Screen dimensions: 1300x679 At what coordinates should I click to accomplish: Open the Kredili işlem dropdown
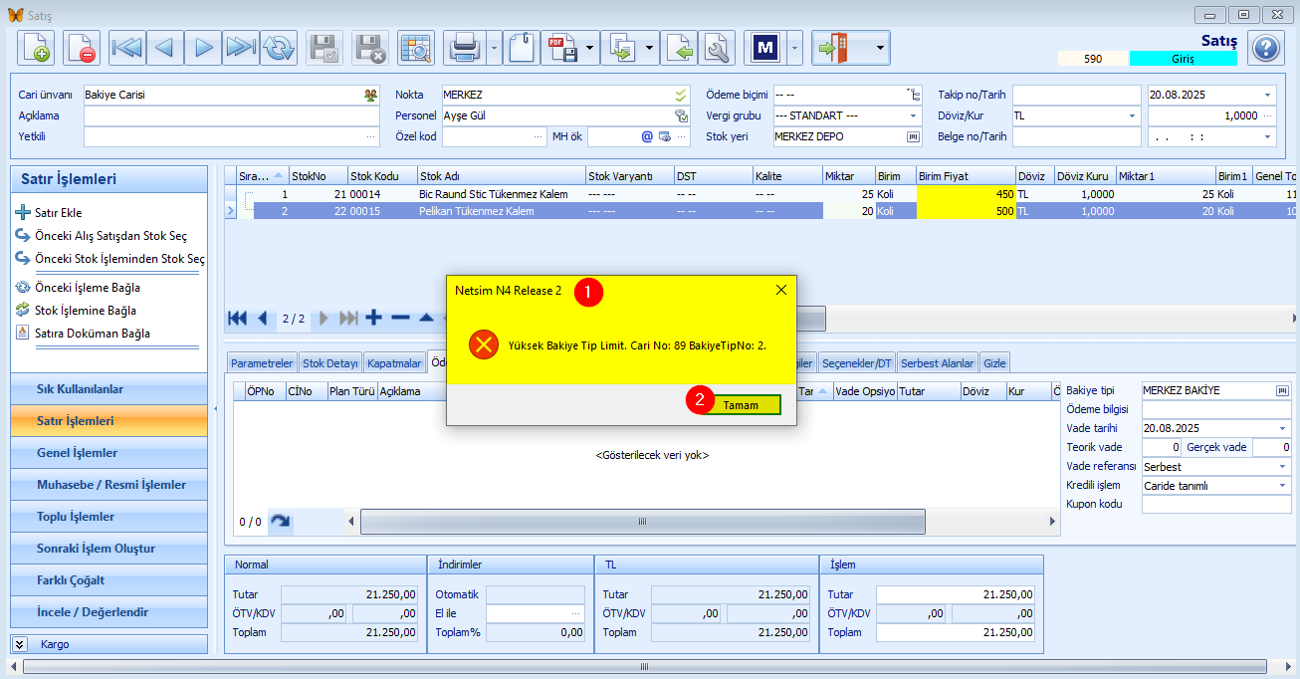[x=1282, y=486]
